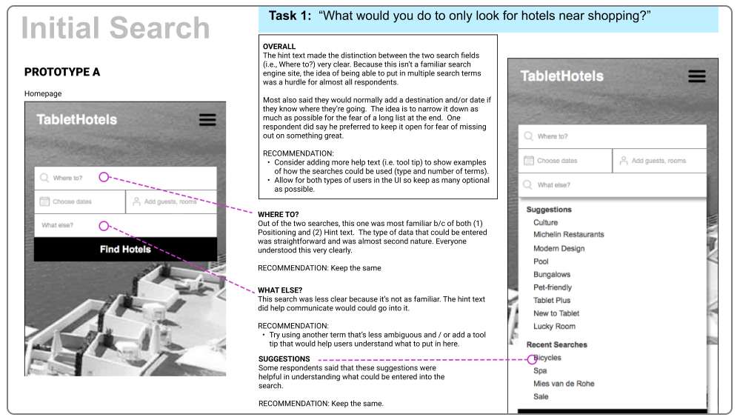This screenshot has height=420, width=740.
Task: Choose recent search 'Bicycles'
Action: coord(547,358)
